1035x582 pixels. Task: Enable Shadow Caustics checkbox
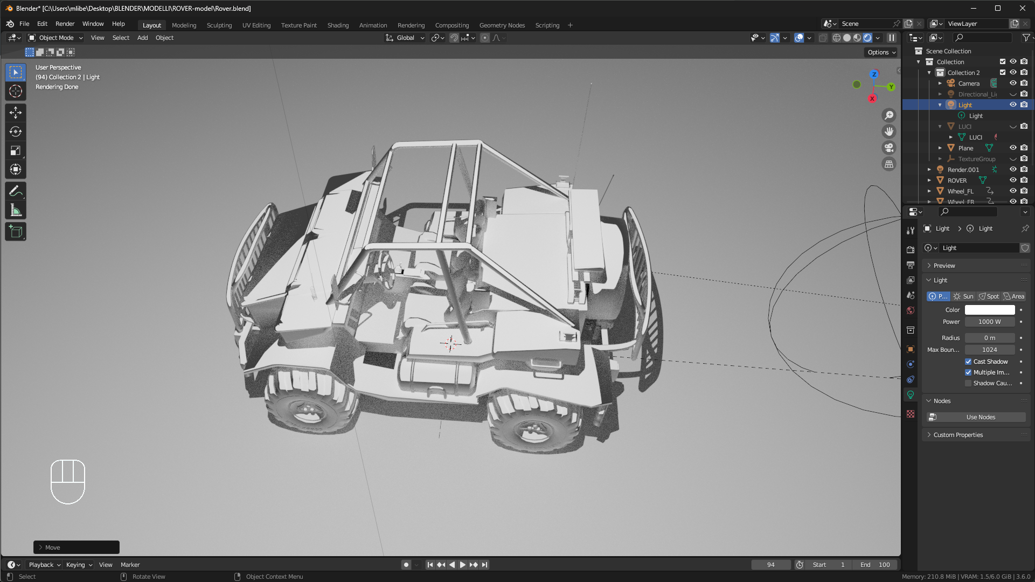(x=968, y=383)
